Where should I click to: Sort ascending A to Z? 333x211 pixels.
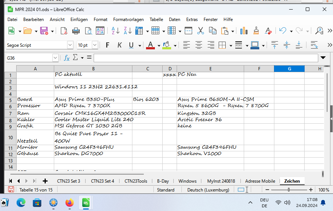point(115,31)
